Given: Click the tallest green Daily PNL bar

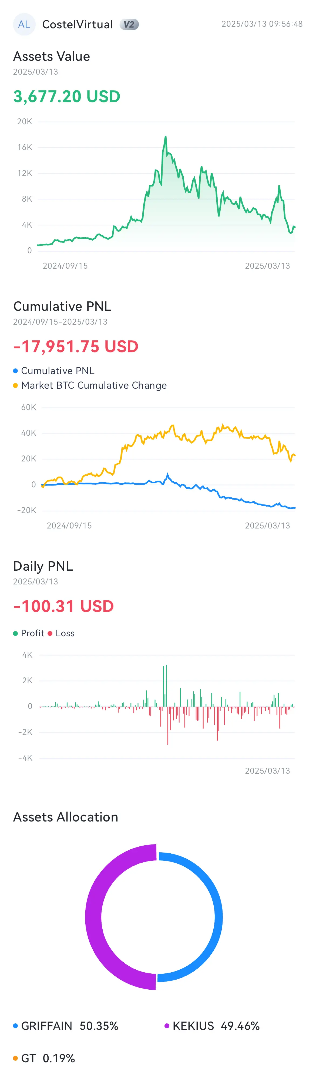Looking at the screenshot, I should click(166, 685).
